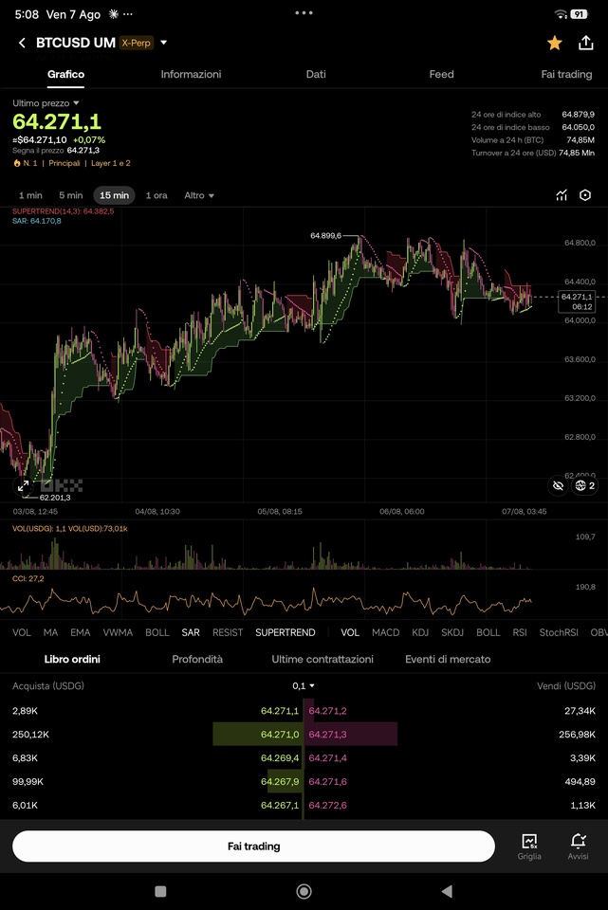
Task: Toggle the crossed-eye hide overlay icon
Action: point(558,485)
